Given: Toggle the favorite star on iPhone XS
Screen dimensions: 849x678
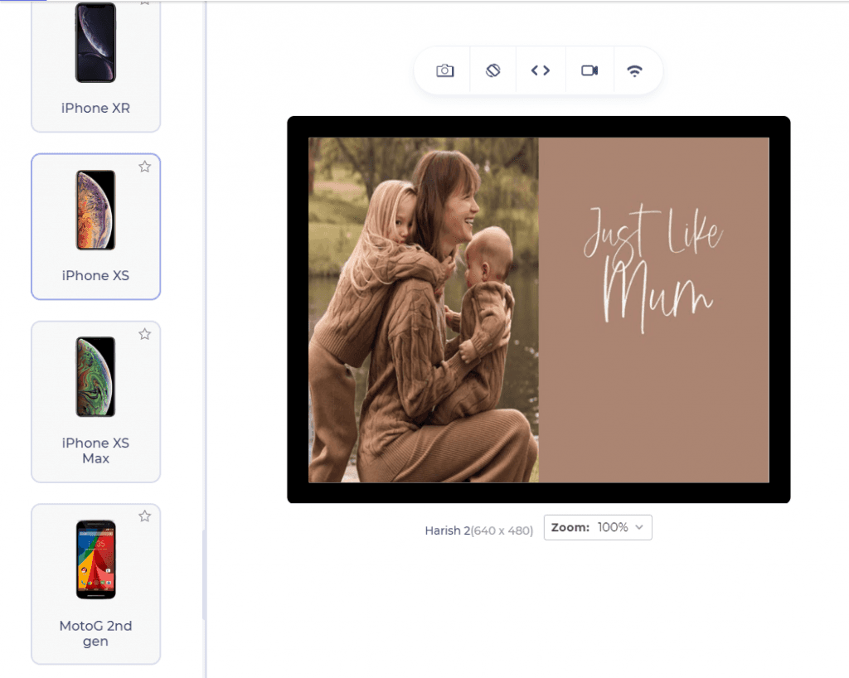Looking at the screenshot, I should point(144,167).
